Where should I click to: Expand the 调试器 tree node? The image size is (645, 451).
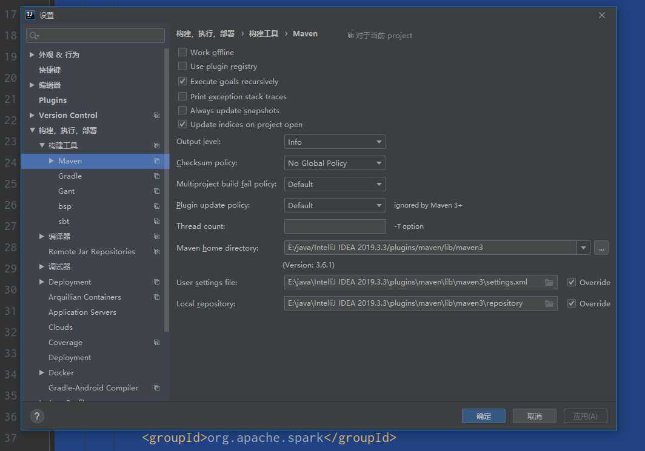click(42, 266)
